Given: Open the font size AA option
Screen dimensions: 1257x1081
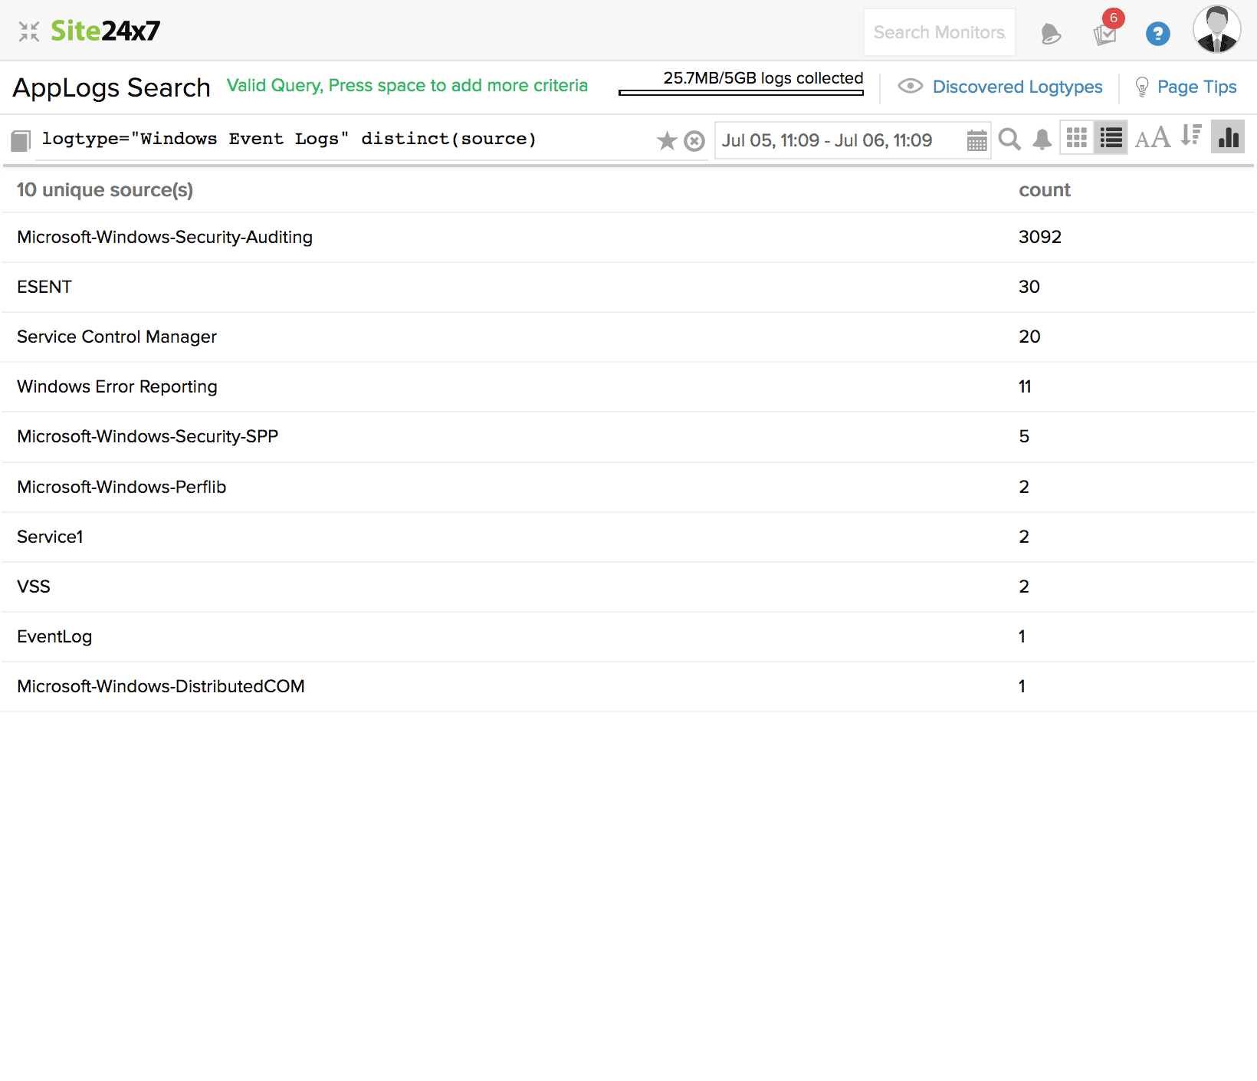Looking at the screenshot, I should [1152, 139].
